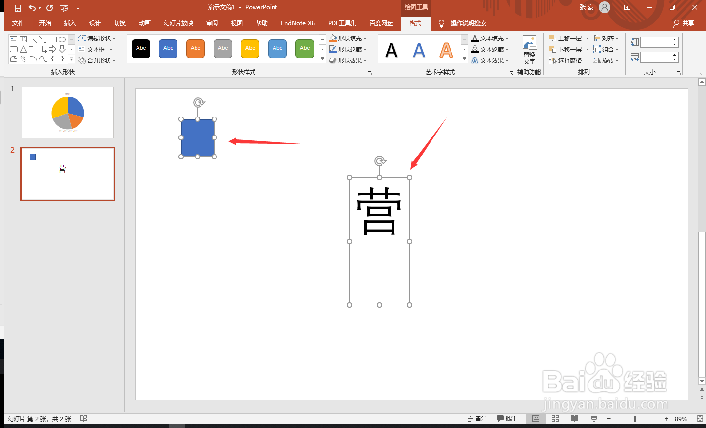Start slideshow from status bar icon
The image size is (706, 428).
click(x=594, y=419)
